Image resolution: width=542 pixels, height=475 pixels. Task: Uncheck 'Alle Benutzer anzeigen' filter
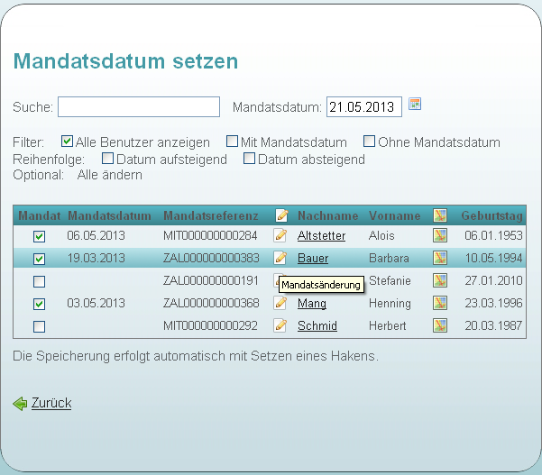(67, 142)
